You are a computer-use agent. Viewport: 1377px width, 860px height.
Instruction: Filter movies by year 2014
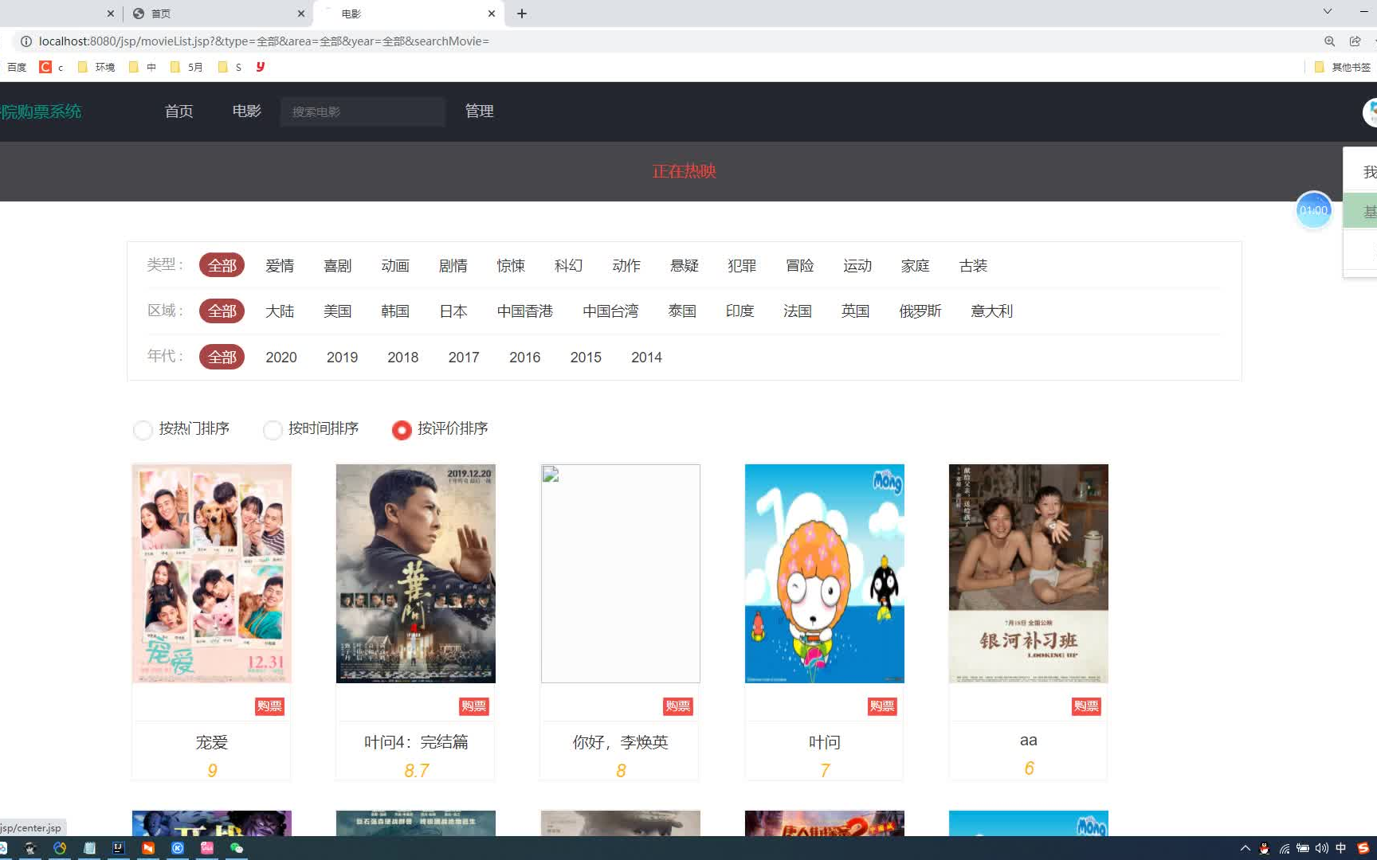pyautogui.click(x=646, y=358)
